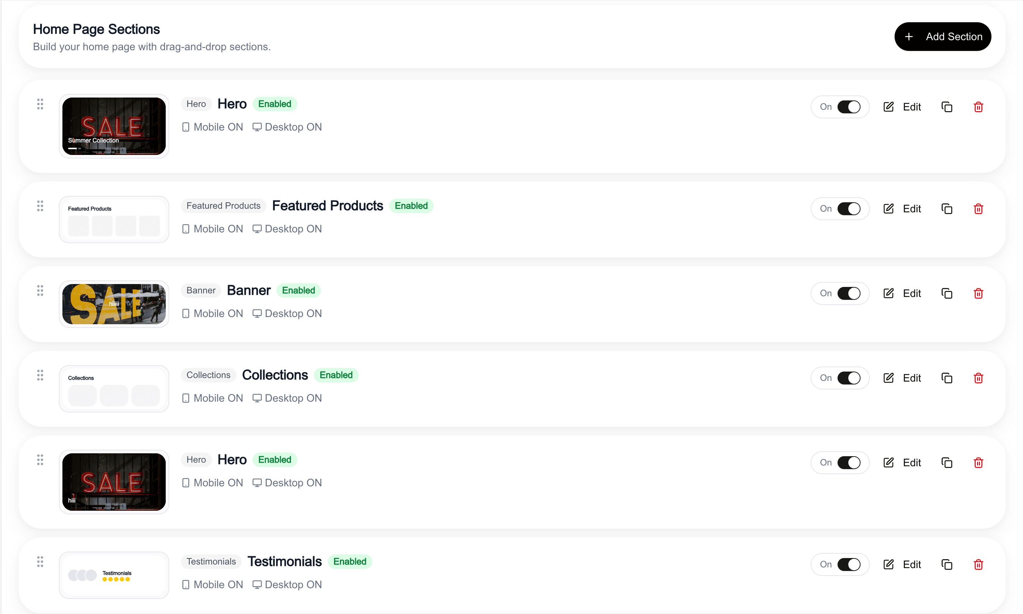The width and height of the screenshot is (1023, 614).
Task: Click the Testimonials preview thumbnail
Action: 114,575
